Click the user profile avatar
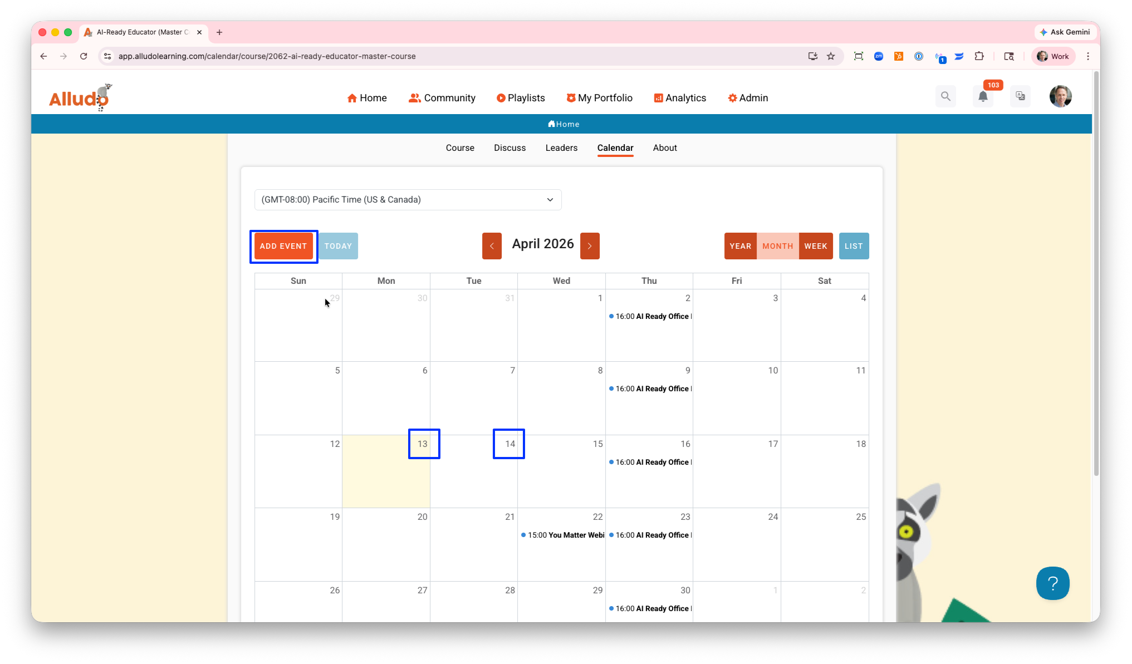The image size is (1132, 664). 1060,96
